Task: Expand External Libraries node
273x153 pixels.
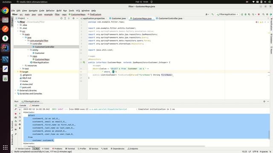Action: [15, 91]
